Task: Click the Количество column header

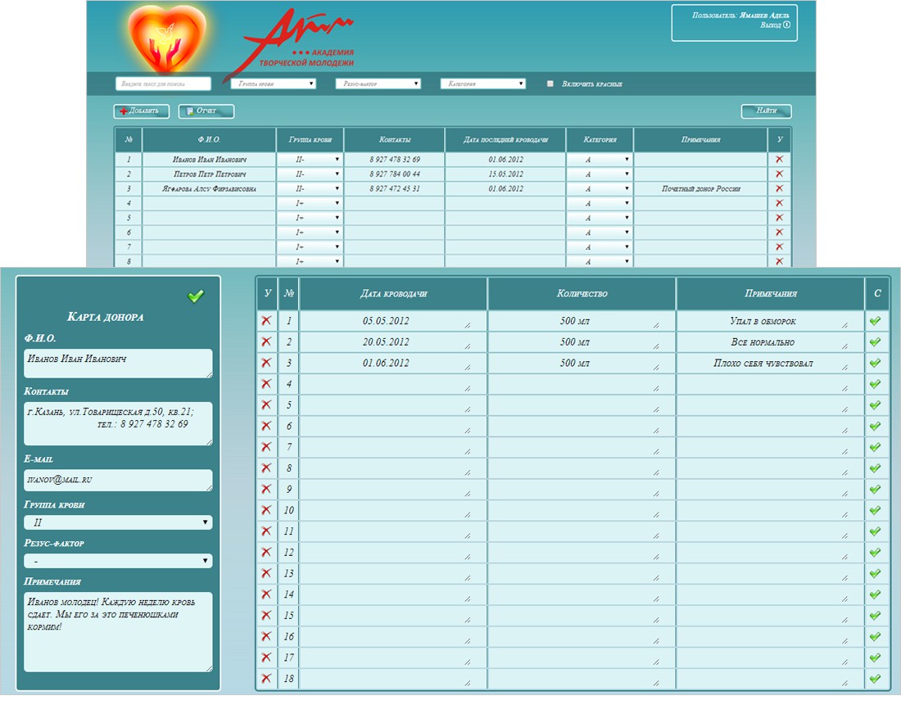Action: tap(582, 293)
